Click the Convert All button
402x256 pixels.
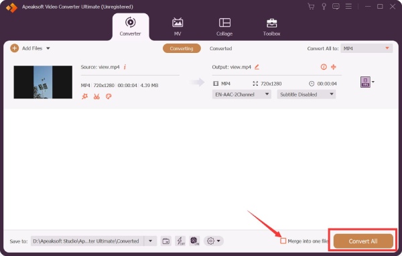coord(363,241)
